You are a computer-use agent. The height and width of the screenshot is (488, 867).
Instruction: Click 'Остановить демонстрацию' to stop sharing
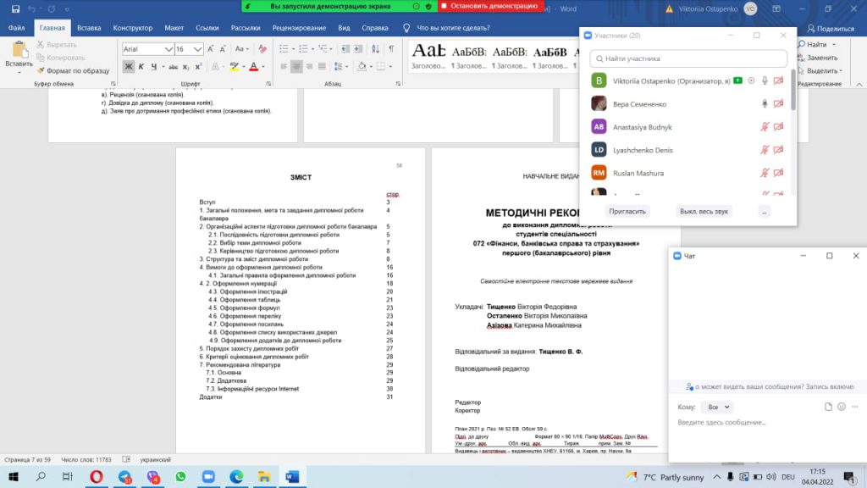click(489, 6)
